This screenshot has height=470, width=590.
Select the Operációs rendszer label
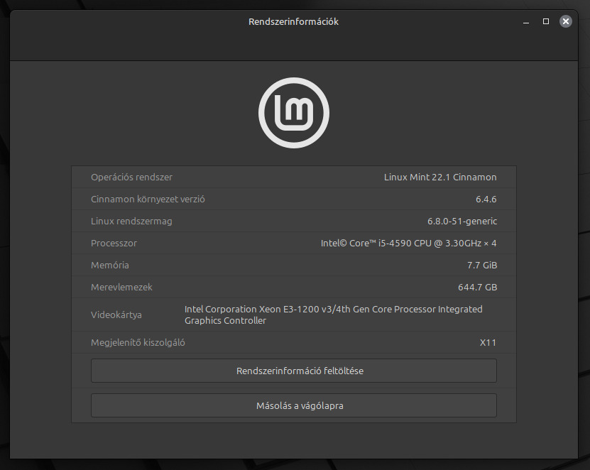pyautogui.click(x=131, y=177)
